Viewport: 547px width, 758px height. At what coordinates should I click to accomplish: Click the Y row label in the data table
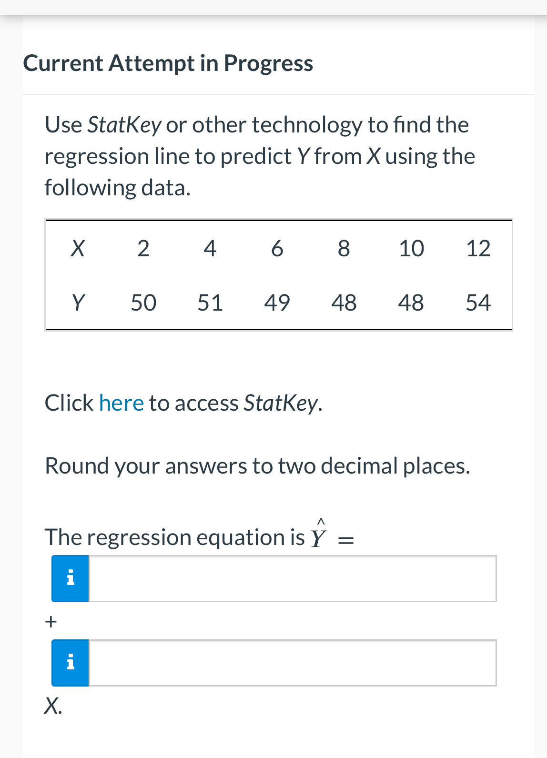(x=79, y=302)
